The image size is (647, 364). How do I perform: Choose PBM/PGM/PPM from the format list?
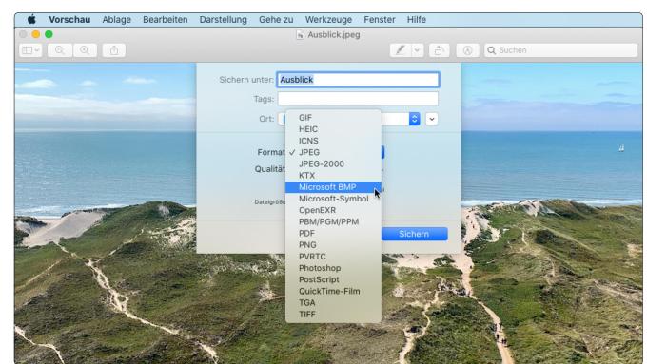pyautogui.click(x=333, y=221)
